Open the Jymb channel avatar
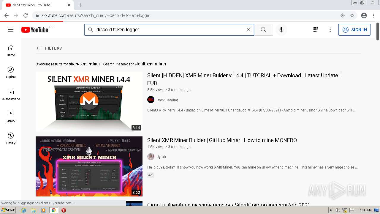The image size is (380, 214). pyautogui.click(x=151, y=157)
